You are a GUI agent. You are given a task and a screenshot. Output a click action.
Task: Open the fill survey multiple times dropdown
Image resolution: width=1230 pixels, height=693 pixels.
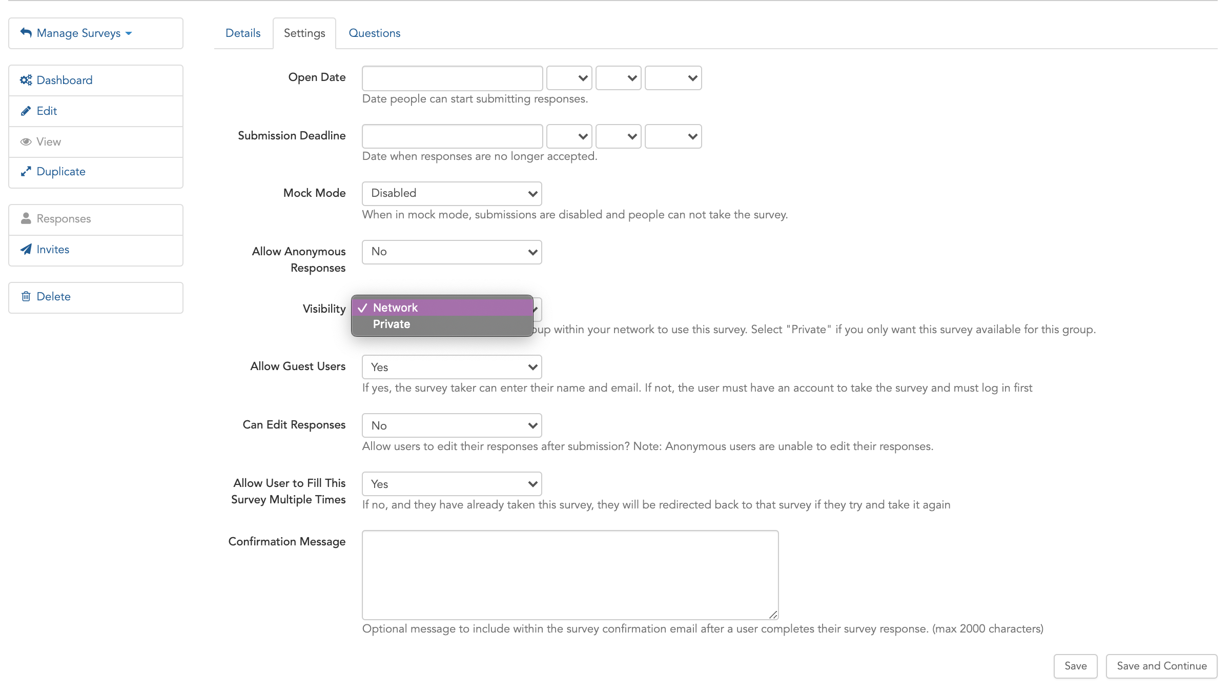(x=452, y=484)
